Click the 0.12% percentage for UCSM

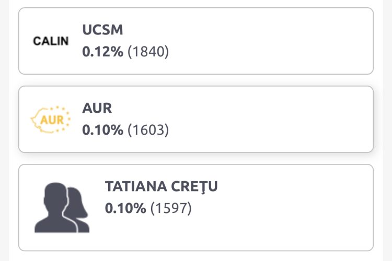click(102, 52)
